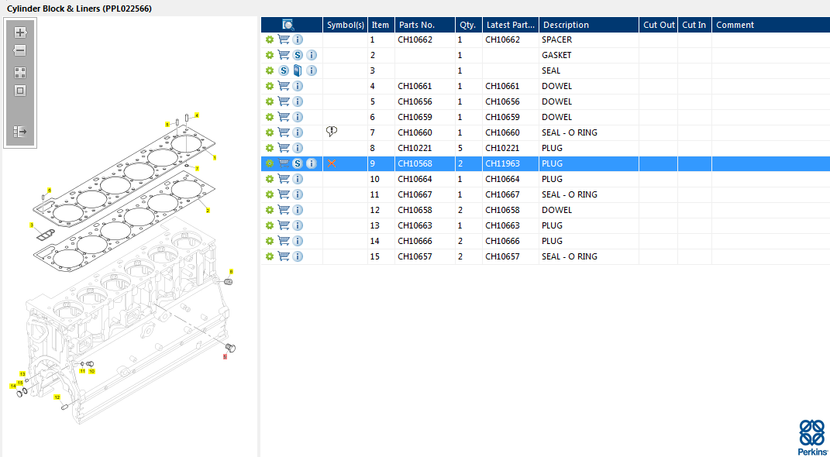Select part number CH10221 cell
The height and width of the screenshot is (457, 830).
(x=415, y=148)
